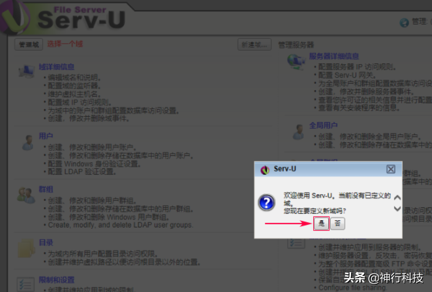
Task: Click the folder icon beside 目录
Action: click(x=26, y=248)
